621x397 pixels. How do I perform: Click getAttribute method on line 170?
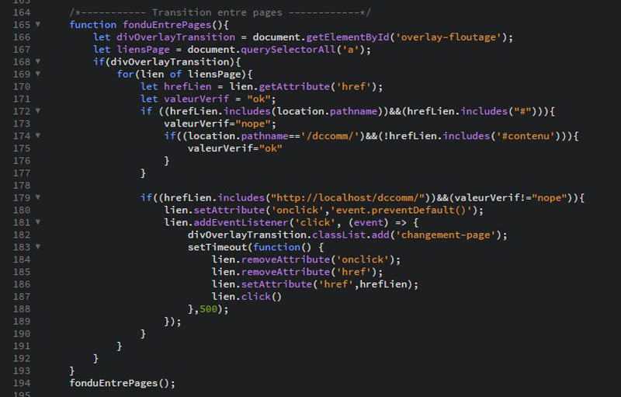click(294, 87)
